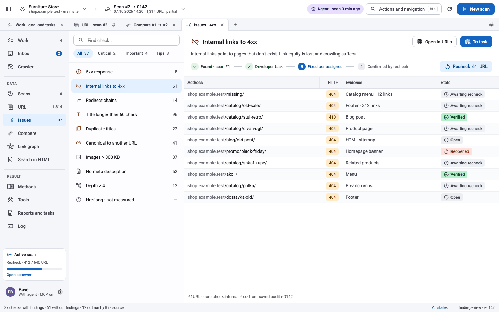499x312 pixels.
Task: Switch to Work goal and tasks tab
Action: (35, 25)
